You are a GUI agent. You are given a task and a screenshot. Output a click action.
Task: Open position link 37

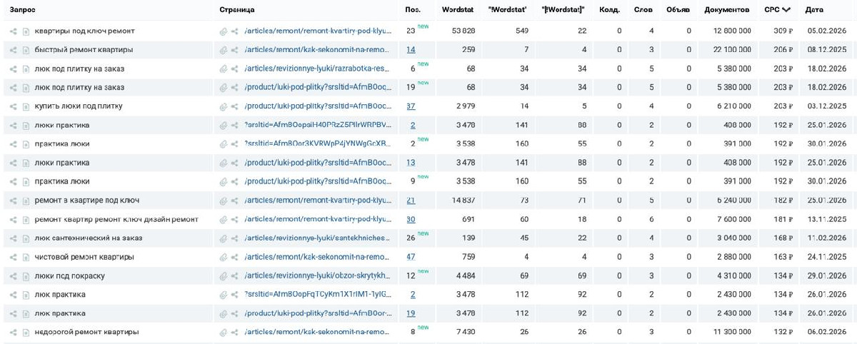411,106
